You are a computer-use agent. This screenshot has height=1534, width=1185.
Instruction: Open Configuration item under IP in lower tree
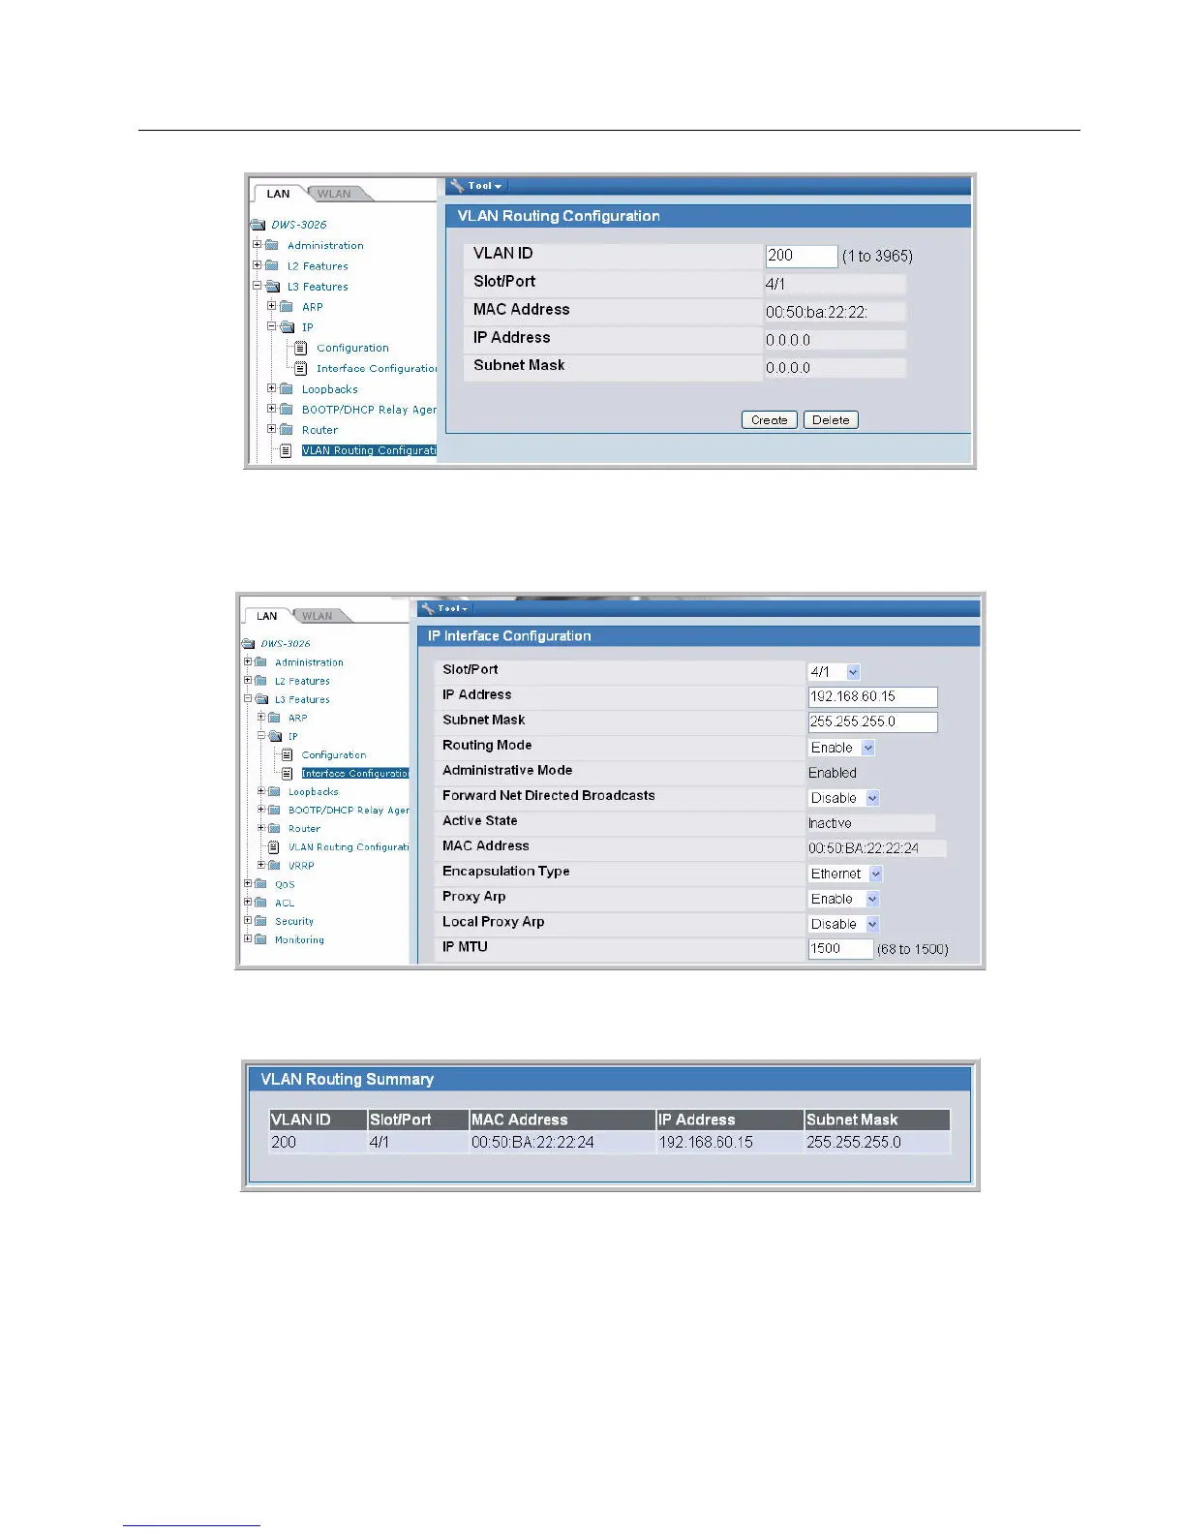[x=334, y=754]
